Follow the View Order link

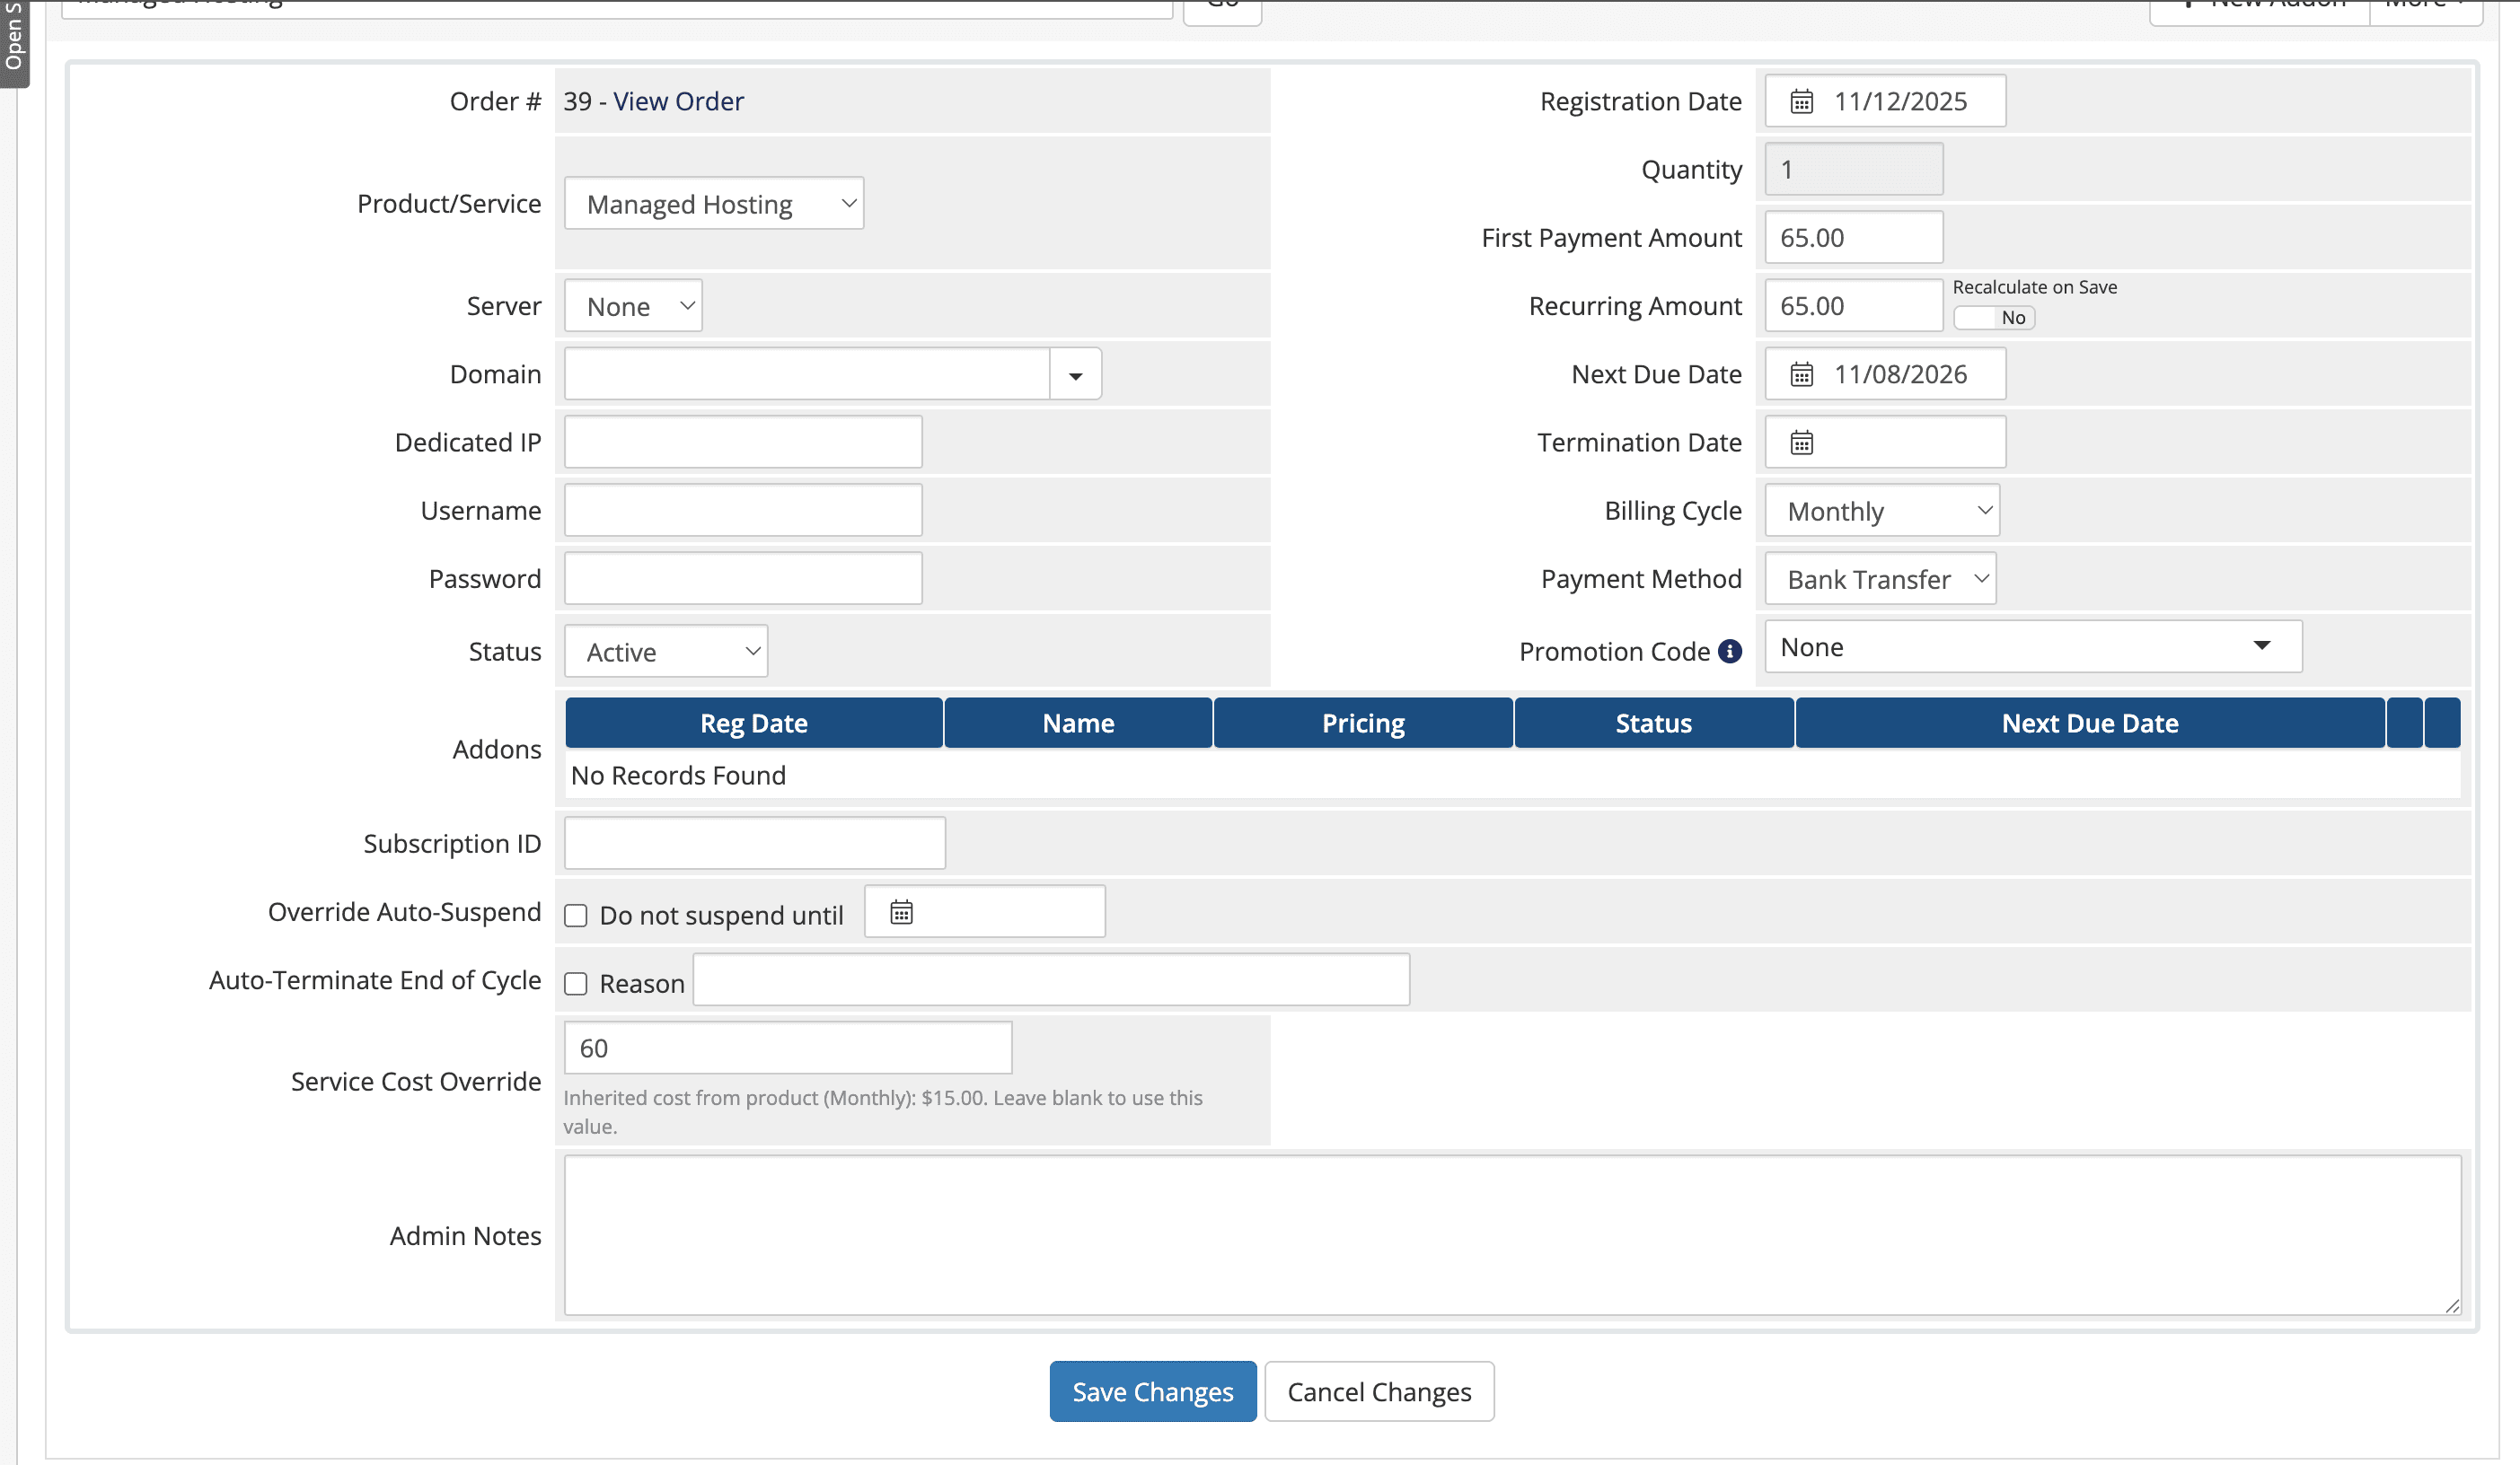pyautogui.click(x=679, y=100)
